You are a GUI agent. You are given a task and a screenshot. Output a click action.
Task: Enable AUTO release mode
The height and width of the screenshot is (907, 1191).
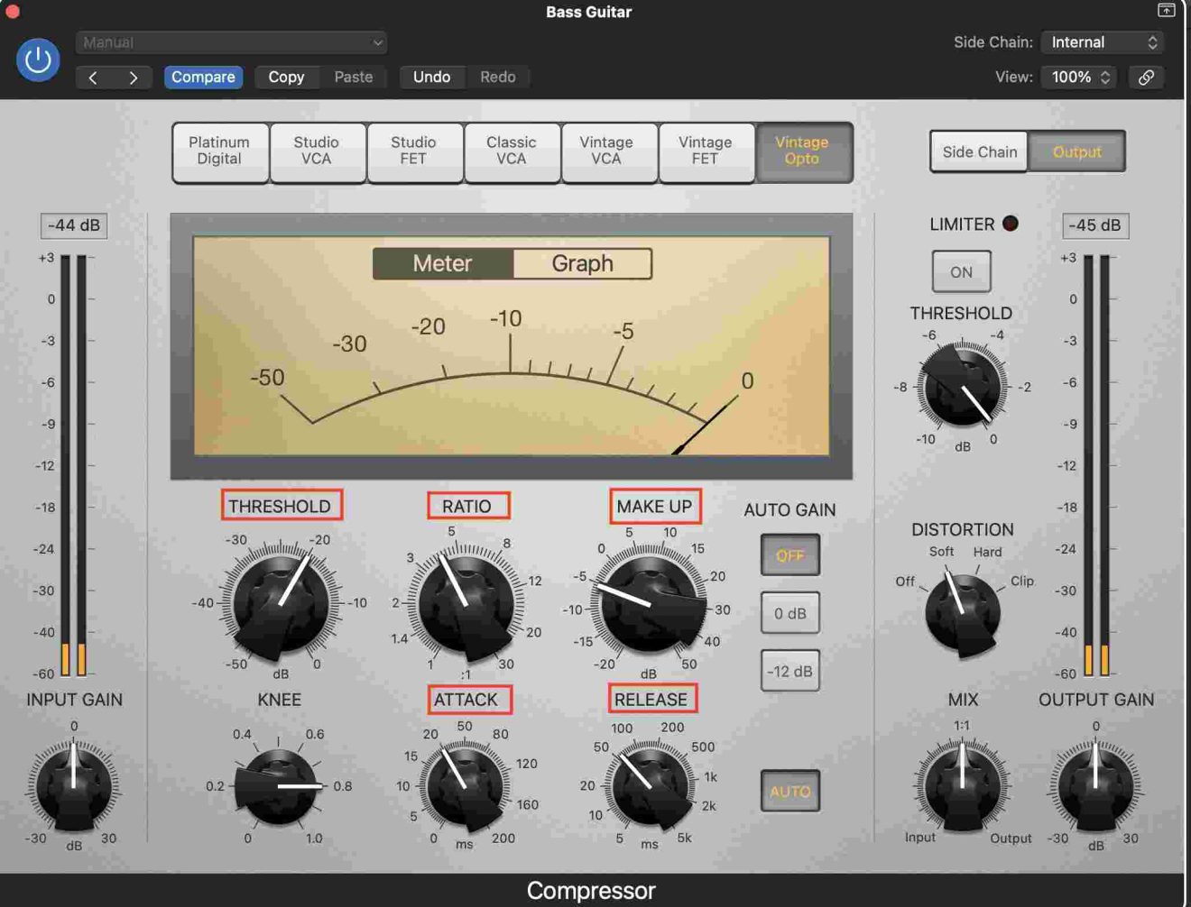coord(789,791)
